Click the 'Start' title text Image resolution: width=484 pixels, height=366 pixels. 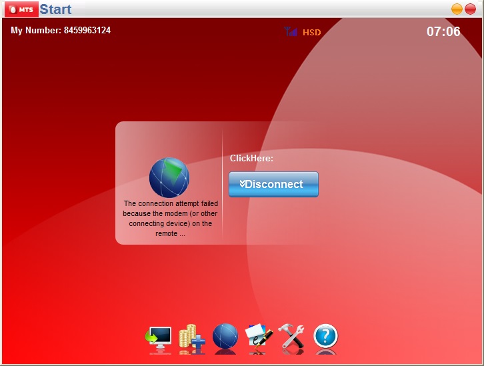coord(55,9)
